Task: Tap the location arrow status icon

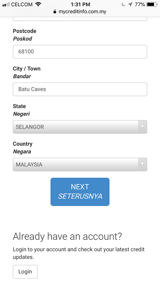Action: click(130, 4)
